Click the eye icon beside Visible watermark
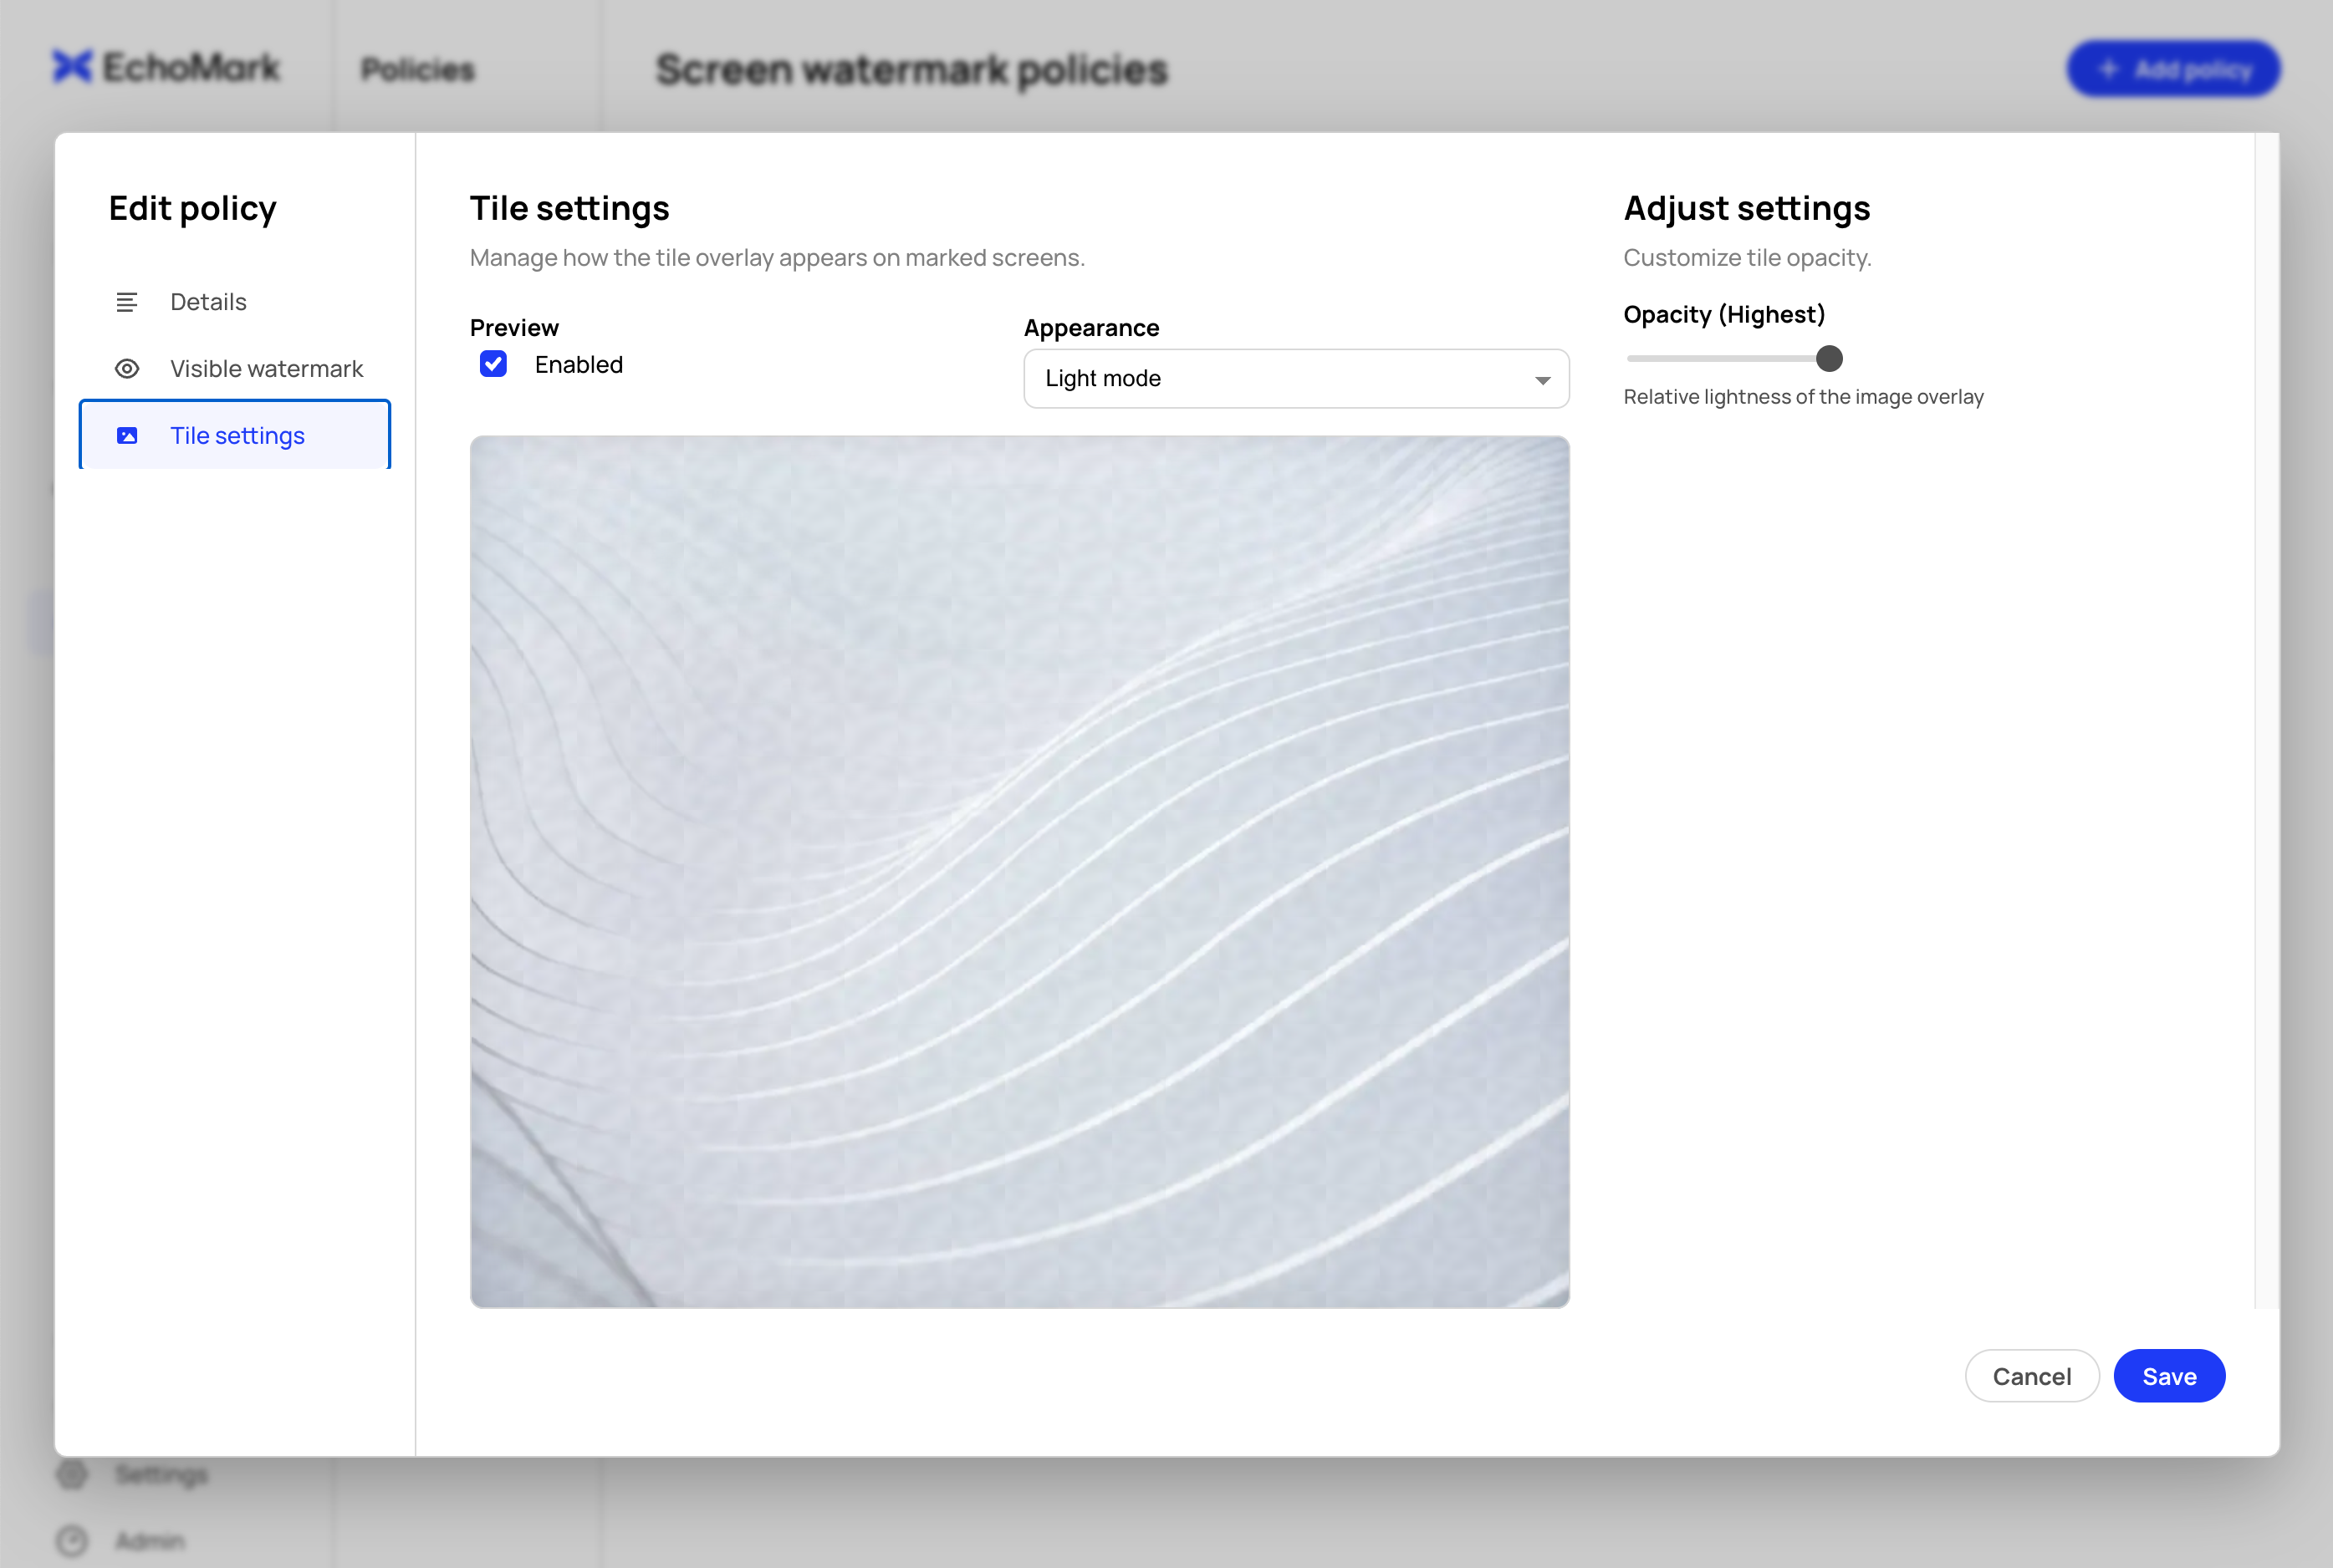The image size is (2333, 1568). pos(126,369)
